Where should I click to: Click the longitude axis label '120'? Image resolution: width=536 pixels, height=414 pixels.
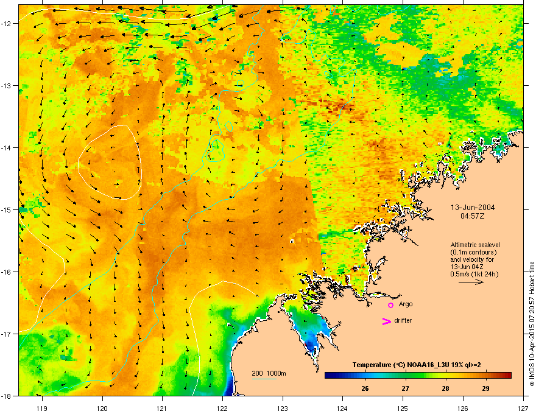point(102,408)
